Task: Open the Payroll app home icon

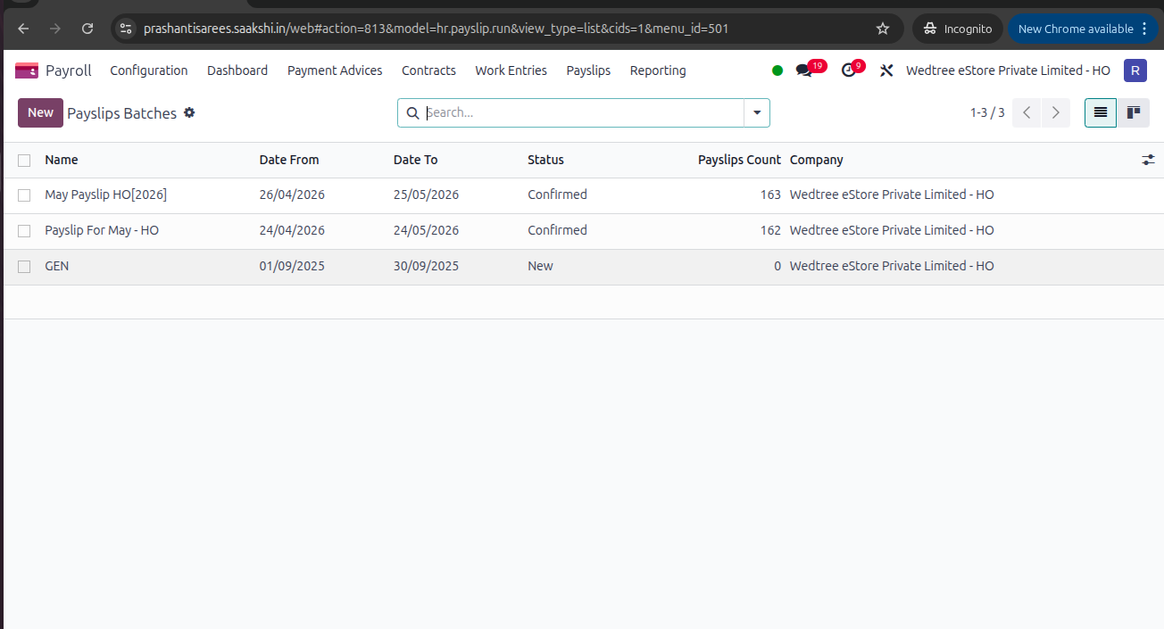Action: pyautogui.click(x=27, y=70)
